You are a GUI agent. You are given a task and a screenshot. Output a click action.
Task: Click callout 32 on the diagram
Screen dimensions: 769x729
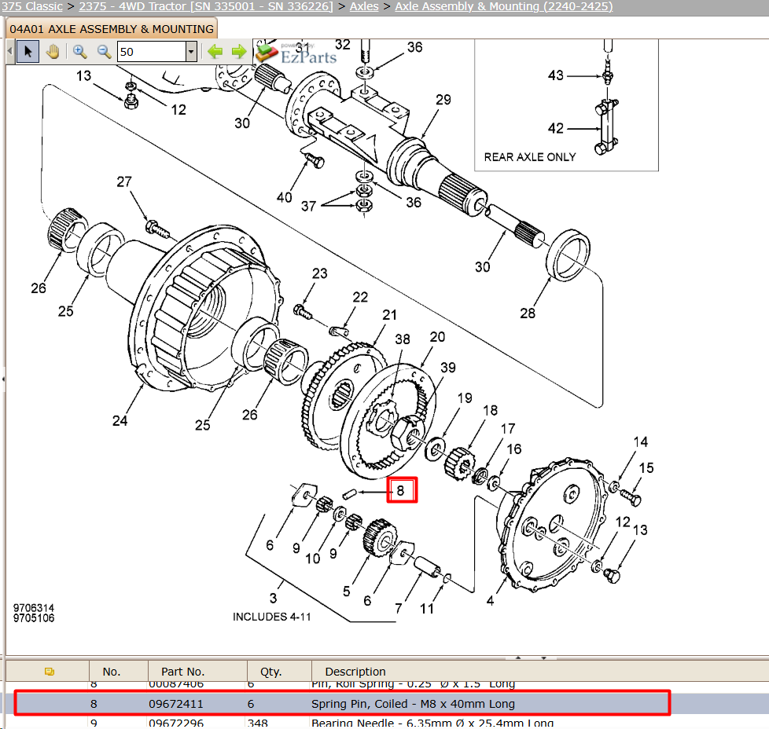point(342,45)
